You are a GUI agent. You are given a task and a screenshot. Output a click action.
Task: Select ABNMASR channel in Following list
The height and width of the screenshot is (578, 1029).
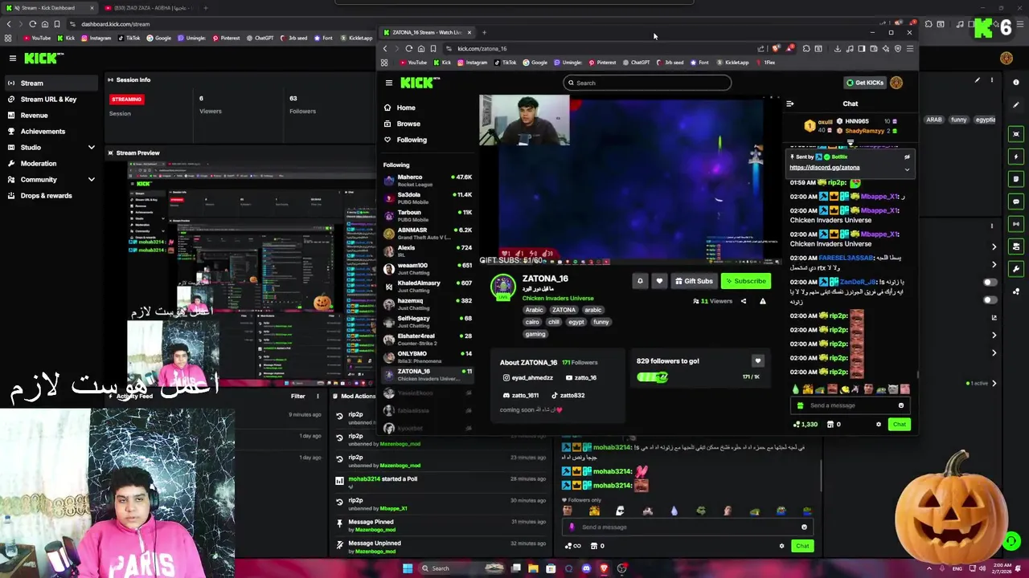point(428,234)
